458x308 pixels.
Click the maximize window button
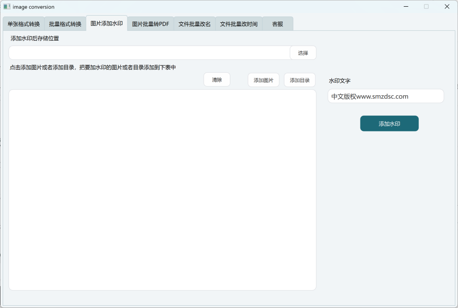[426, 7]
